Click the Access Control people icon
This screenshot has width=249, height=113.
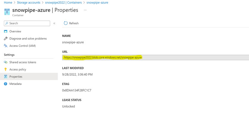click(x=6, y=46)
